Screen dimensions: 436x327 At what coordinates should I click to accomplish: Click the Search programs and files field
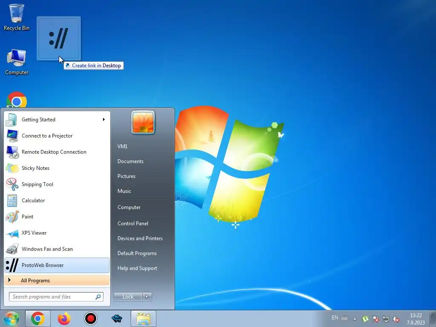click(56, 297)
